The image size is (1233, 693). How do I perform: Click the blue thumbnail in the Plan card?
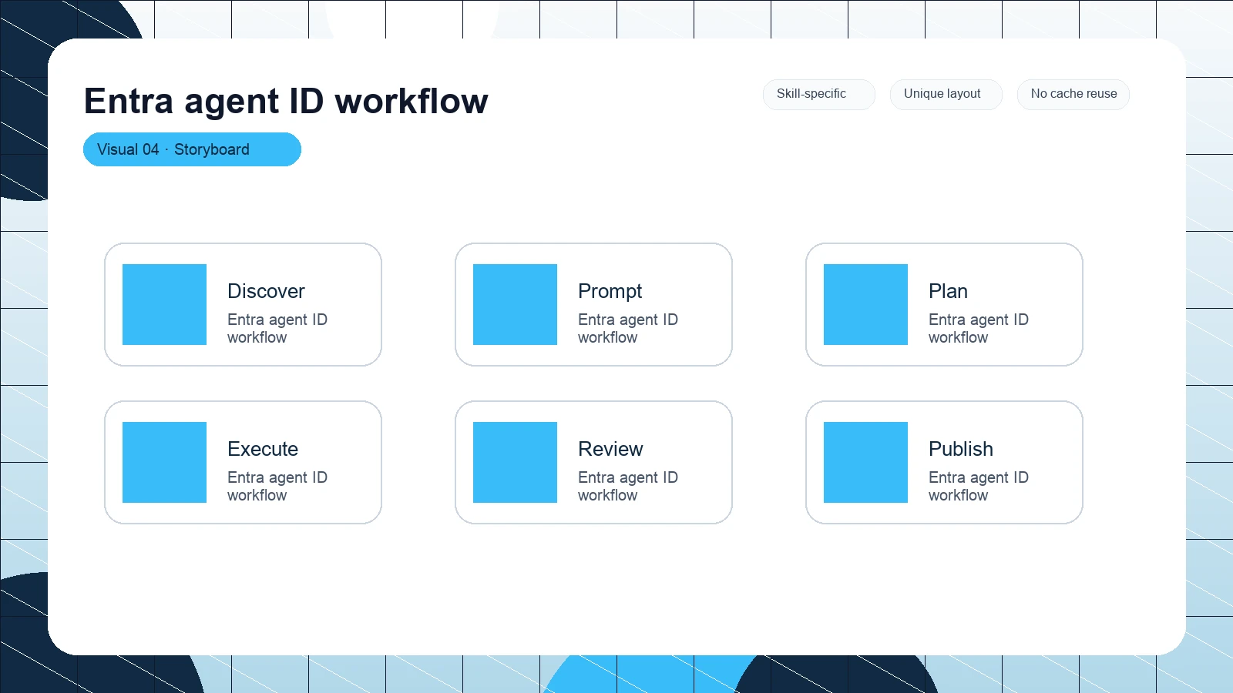tap(865, 304)
